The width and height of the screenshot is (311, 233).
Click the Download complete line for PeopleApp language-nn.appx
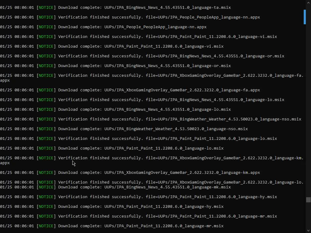coord(103,27)
